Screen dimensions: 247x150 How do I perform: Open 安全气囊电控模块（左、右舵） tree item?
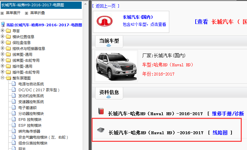(x=43, y=137)
